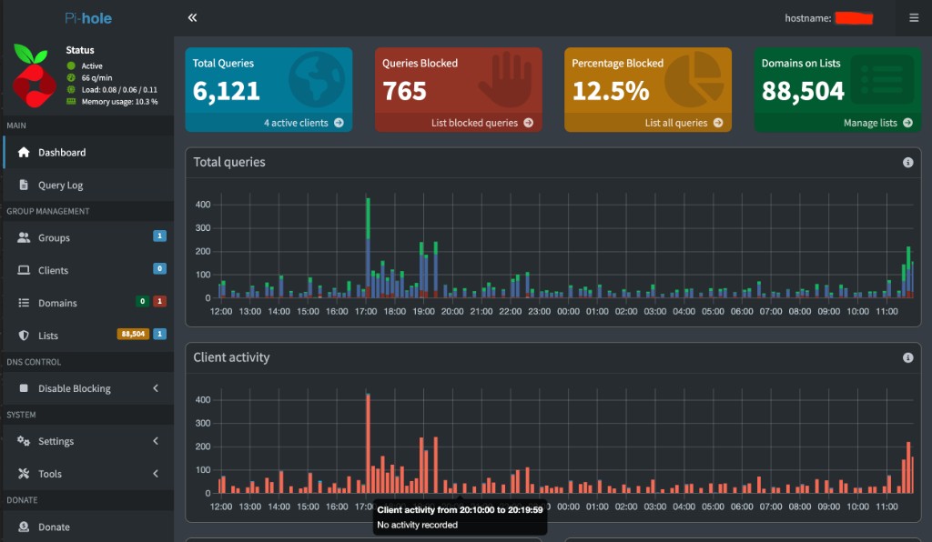The image size is (932, 542).
Task: Click tallest 17:00 bar in Client activity chart
Action: point(368,444)
